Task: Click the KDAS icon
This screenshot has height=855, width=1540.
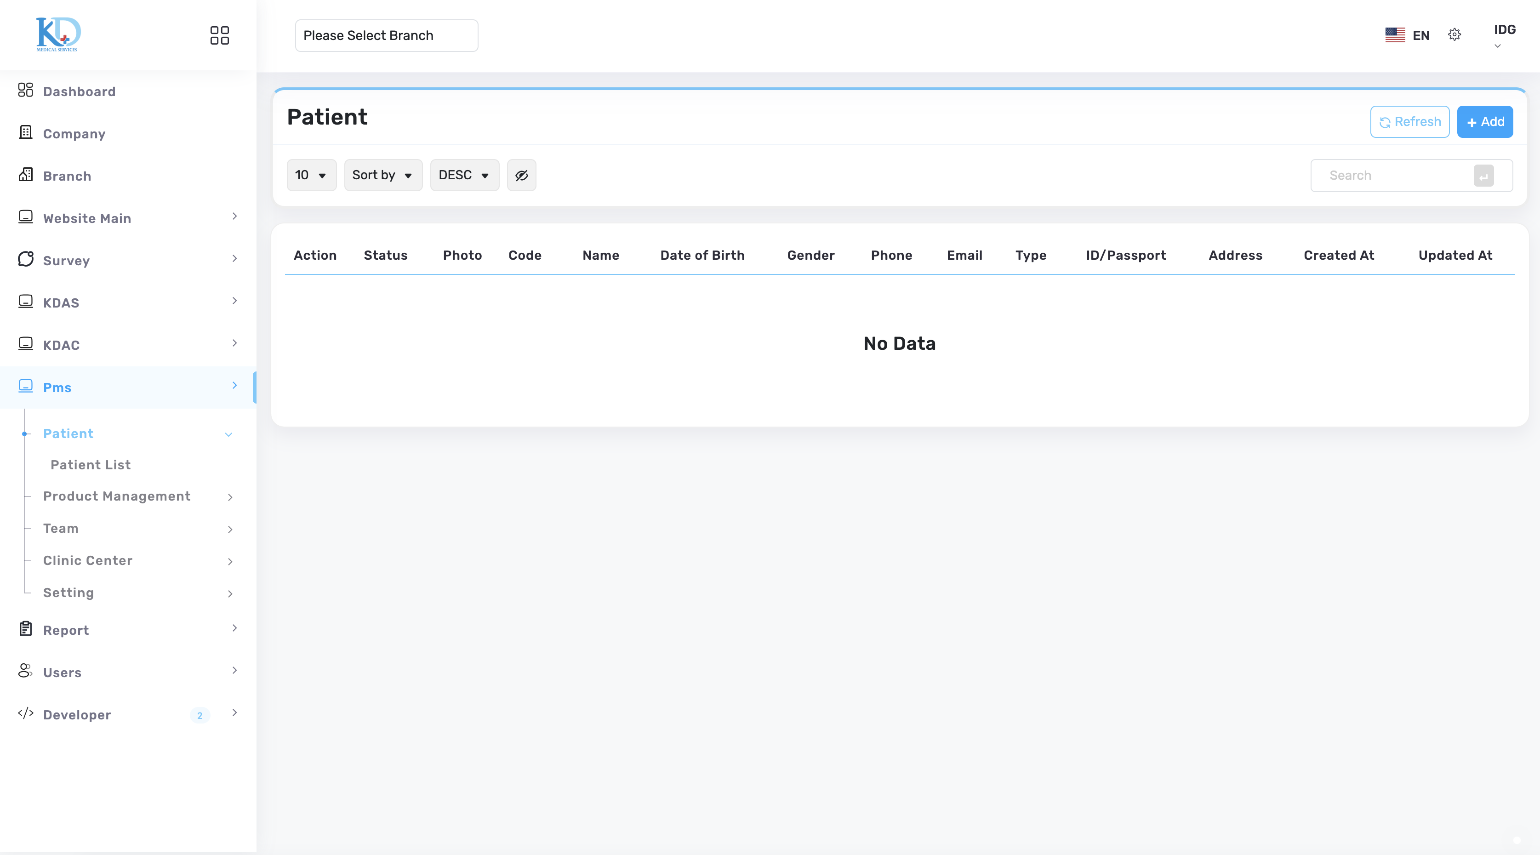Action: coord(25,302)
